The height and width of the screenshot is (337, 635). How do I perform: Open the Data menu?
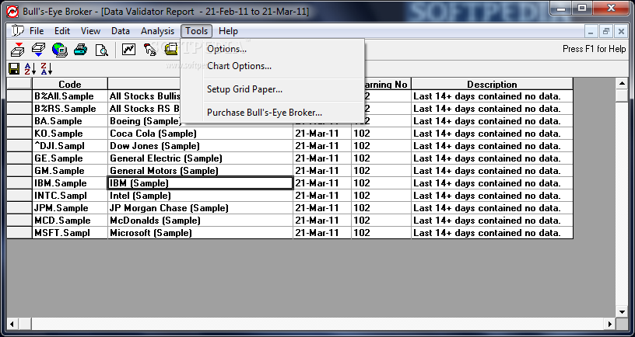pos(121,31)
